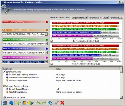
Task: Click the results list scroll up arrow
Action: tap(121, 69)
